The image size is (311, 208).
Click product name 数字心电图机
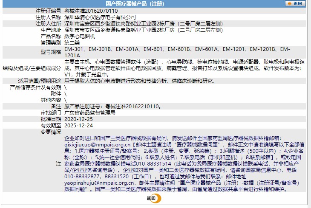[80, 37]
